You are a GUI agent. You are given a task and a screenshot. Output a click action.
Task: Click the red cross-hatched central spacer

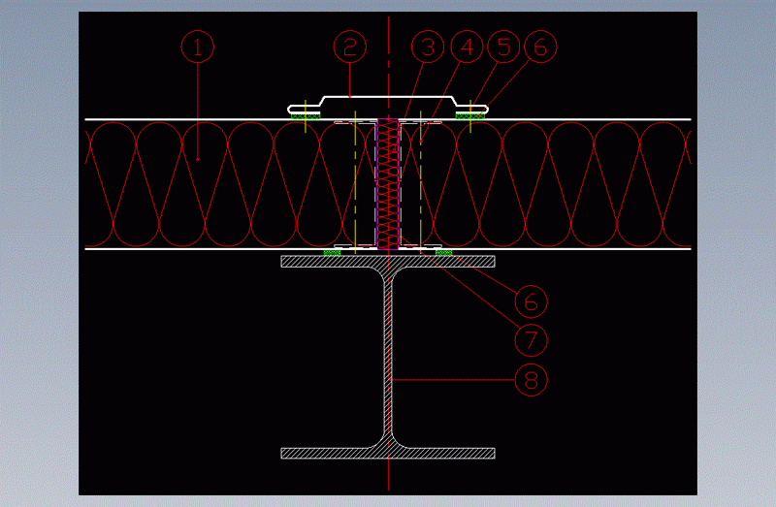tap(388, 184)
